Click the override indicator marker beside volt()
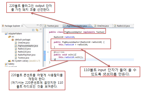 point(45,55)
